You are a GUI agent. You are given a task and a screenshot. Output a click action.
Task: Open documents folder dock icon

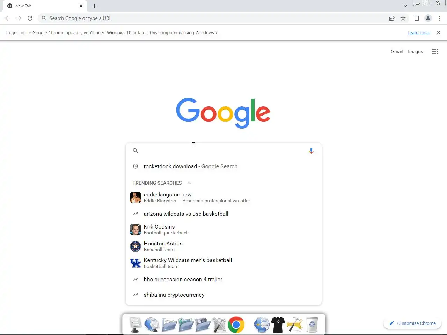169,325
